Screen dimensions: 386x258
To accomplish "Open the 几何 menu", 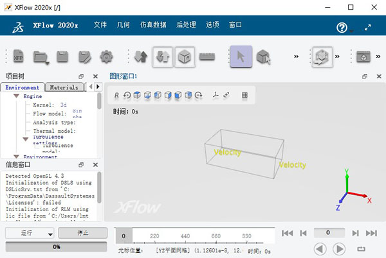I will (124, 25).
